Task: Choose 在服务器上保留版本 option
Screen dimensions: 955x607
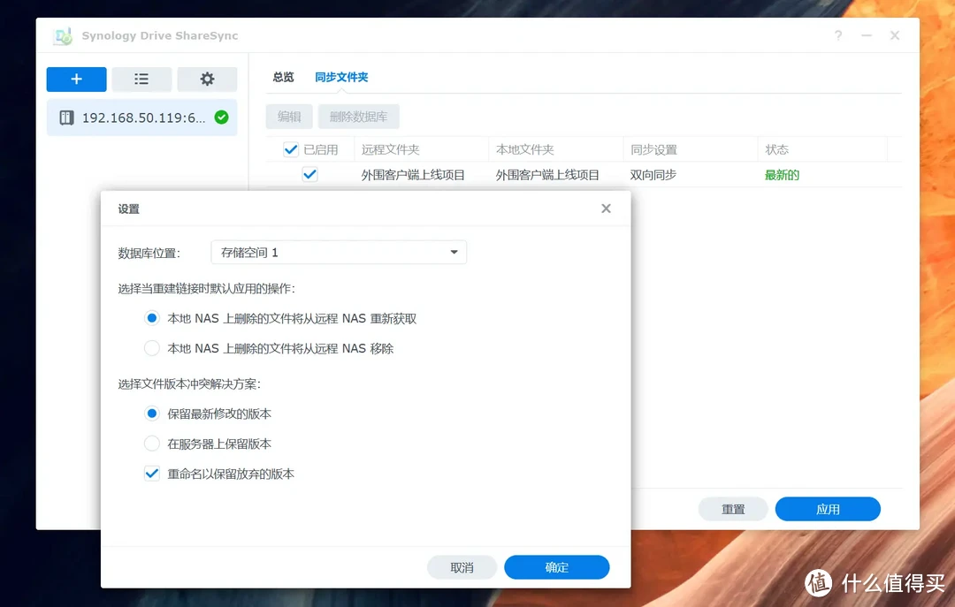Action: coord(151,444)
